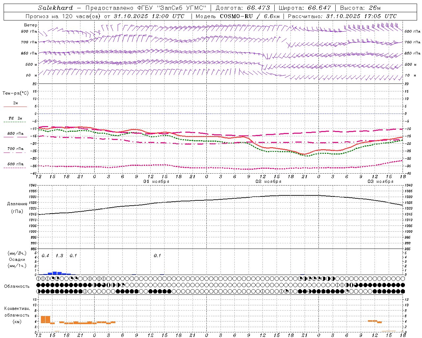Click the Ветер wind panel label
Viewport: 422px width, 338px height.
(31, 25)
